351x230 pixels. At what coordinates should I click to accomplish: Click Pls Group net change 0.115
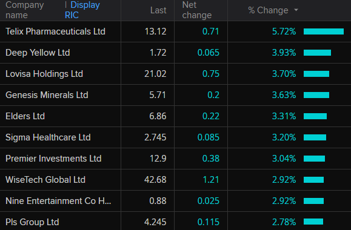pyautogui.click(x=208, y=222)
